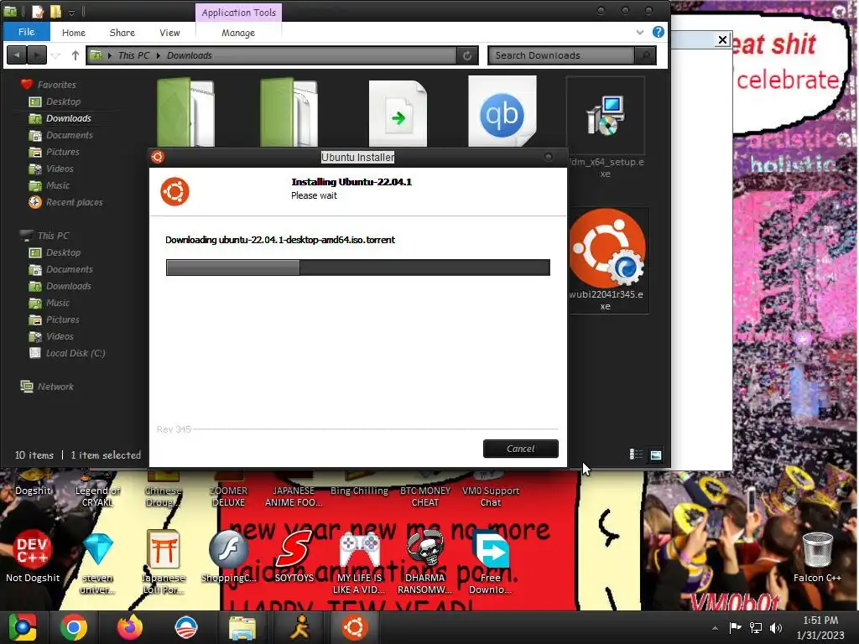Expand the breadcrumb arrow before Downloads
The width and height of the screenshot is (859, 644).
click(159, 55)
